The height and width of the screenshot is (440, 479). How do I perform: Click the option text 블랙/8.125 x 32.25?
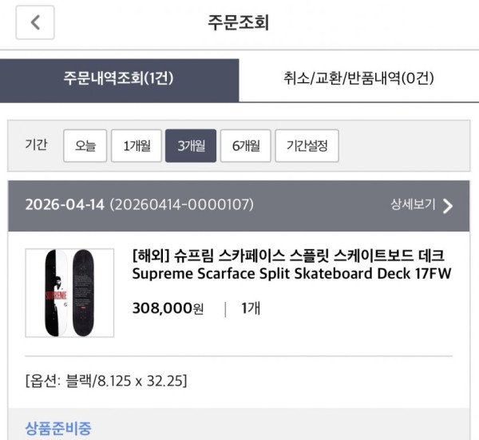105,381
